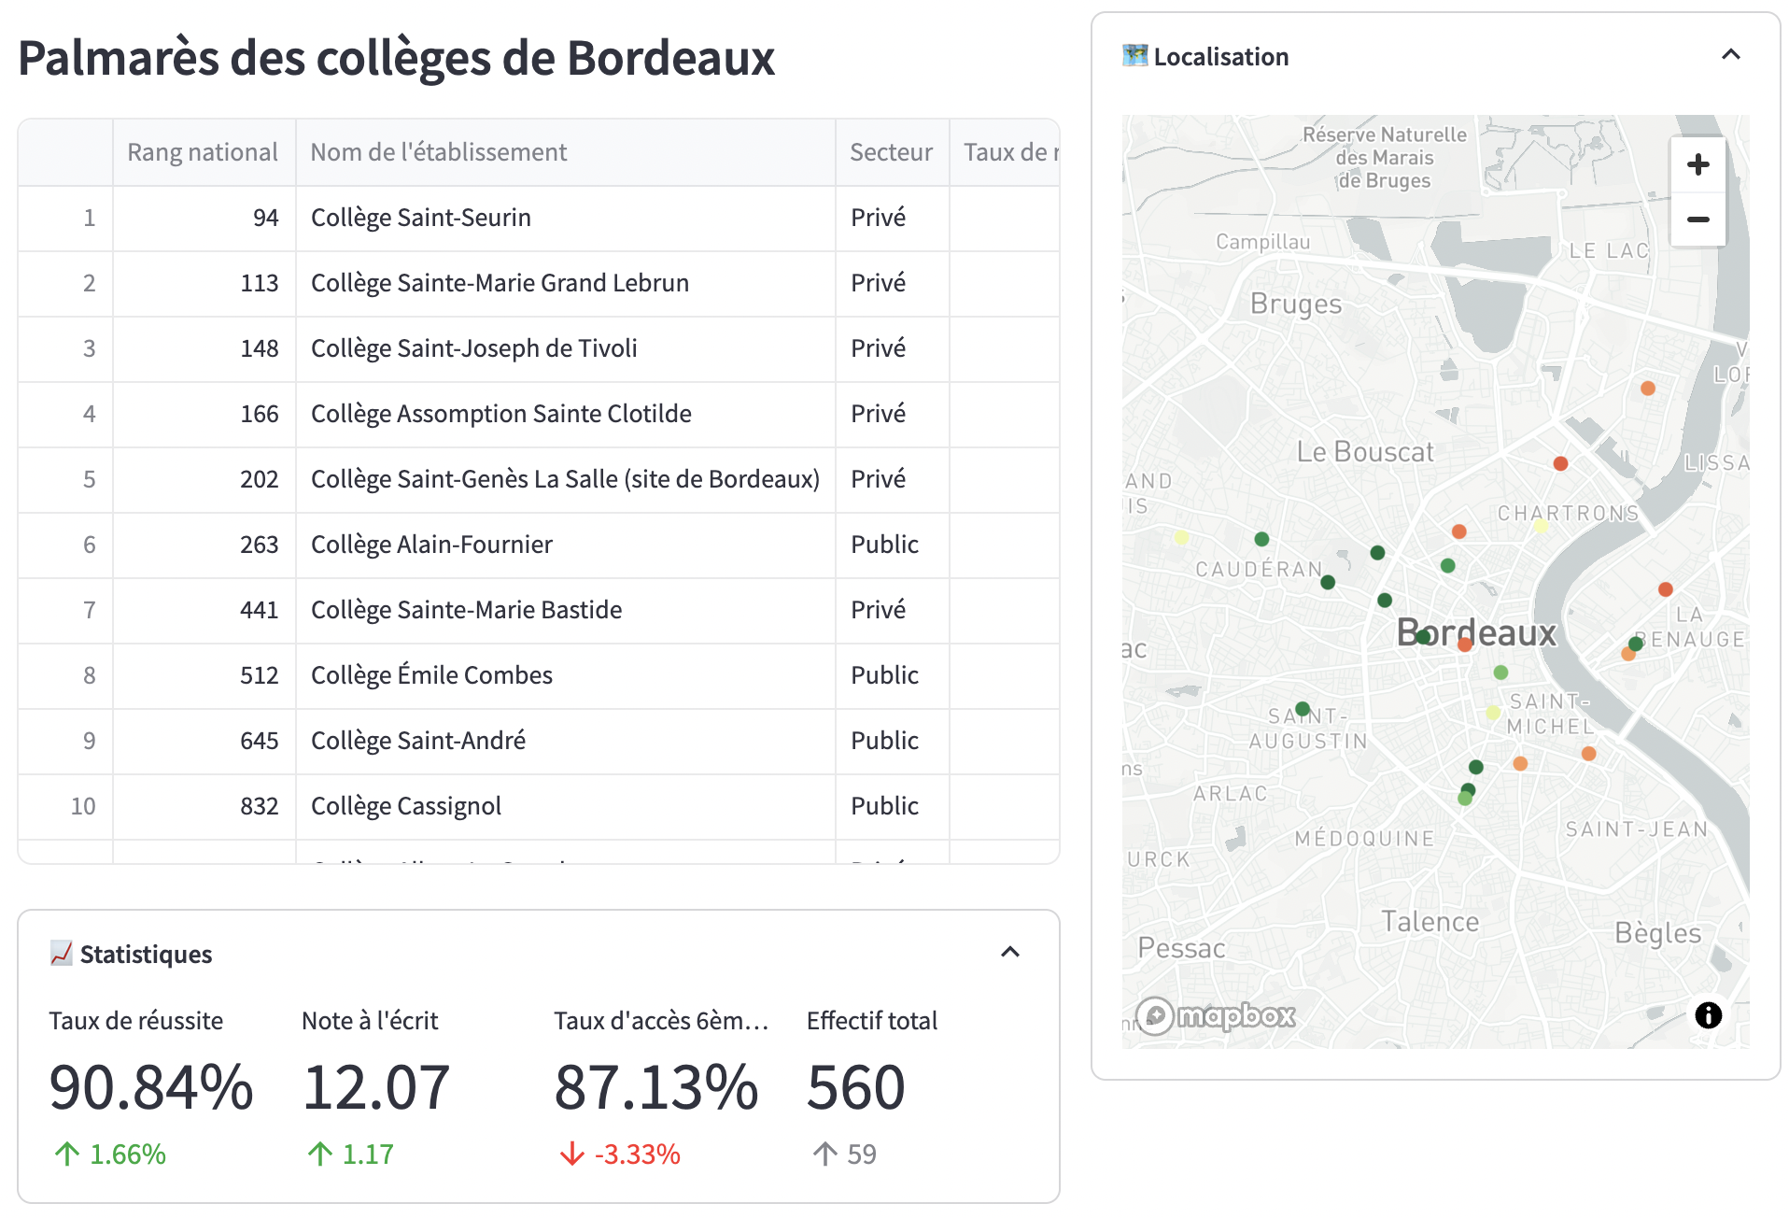
Task: Click national rank value 832
Action: 204,806
